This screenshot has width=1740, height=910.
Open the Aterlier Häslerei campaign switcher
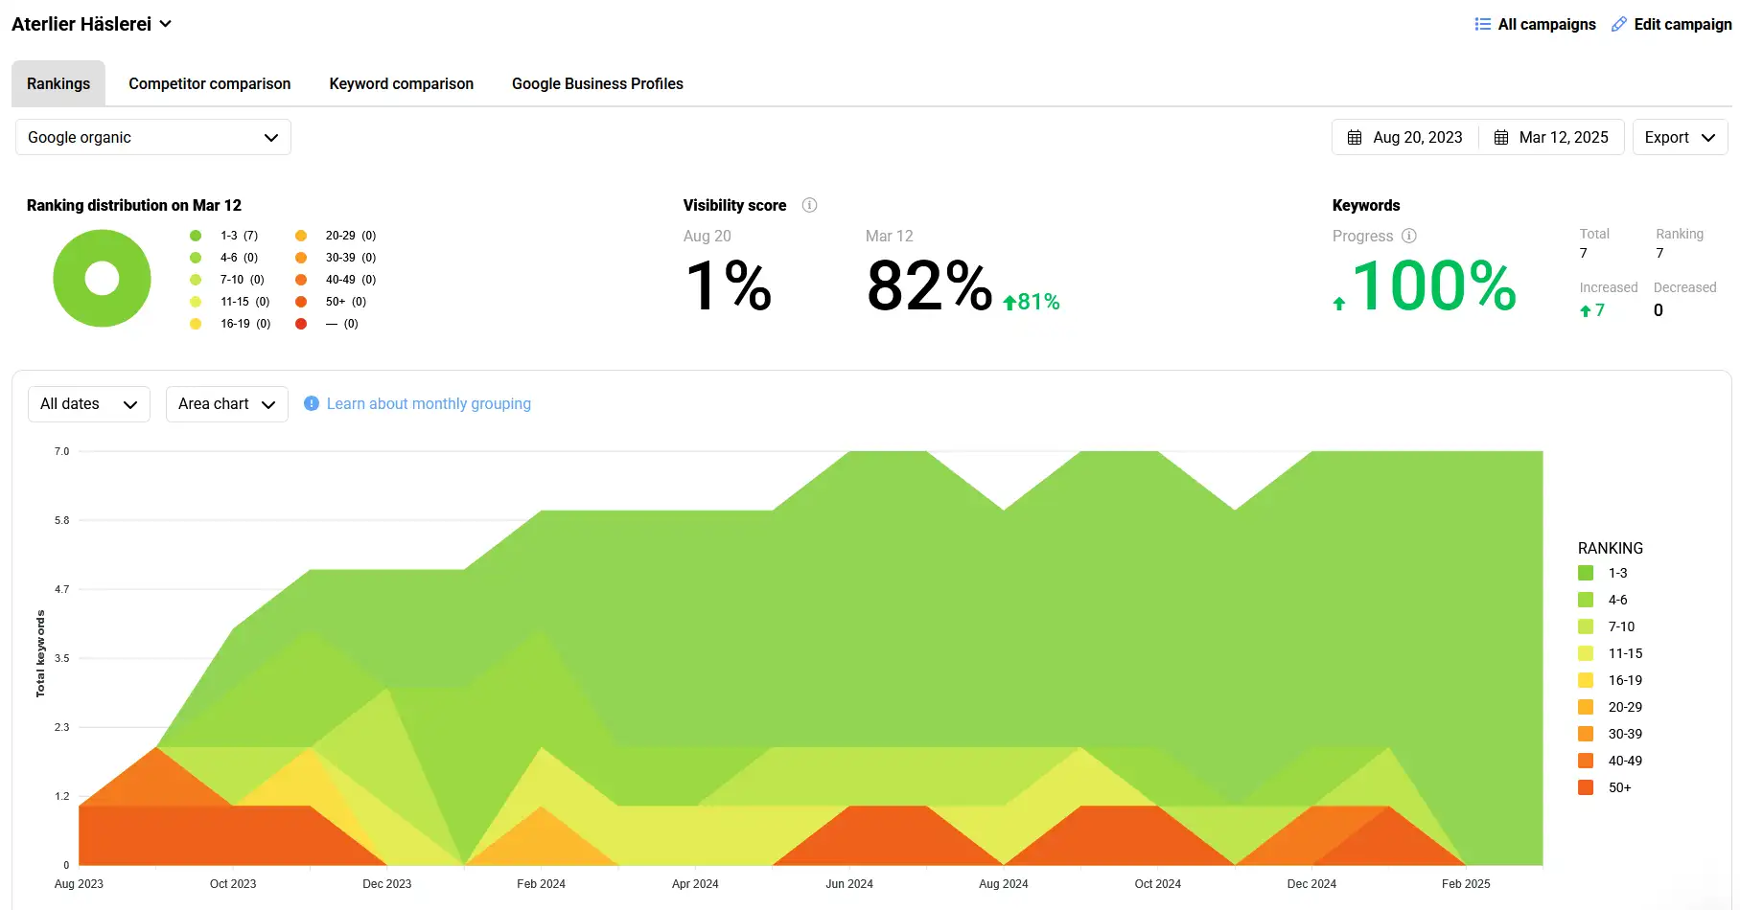(92, 24)
